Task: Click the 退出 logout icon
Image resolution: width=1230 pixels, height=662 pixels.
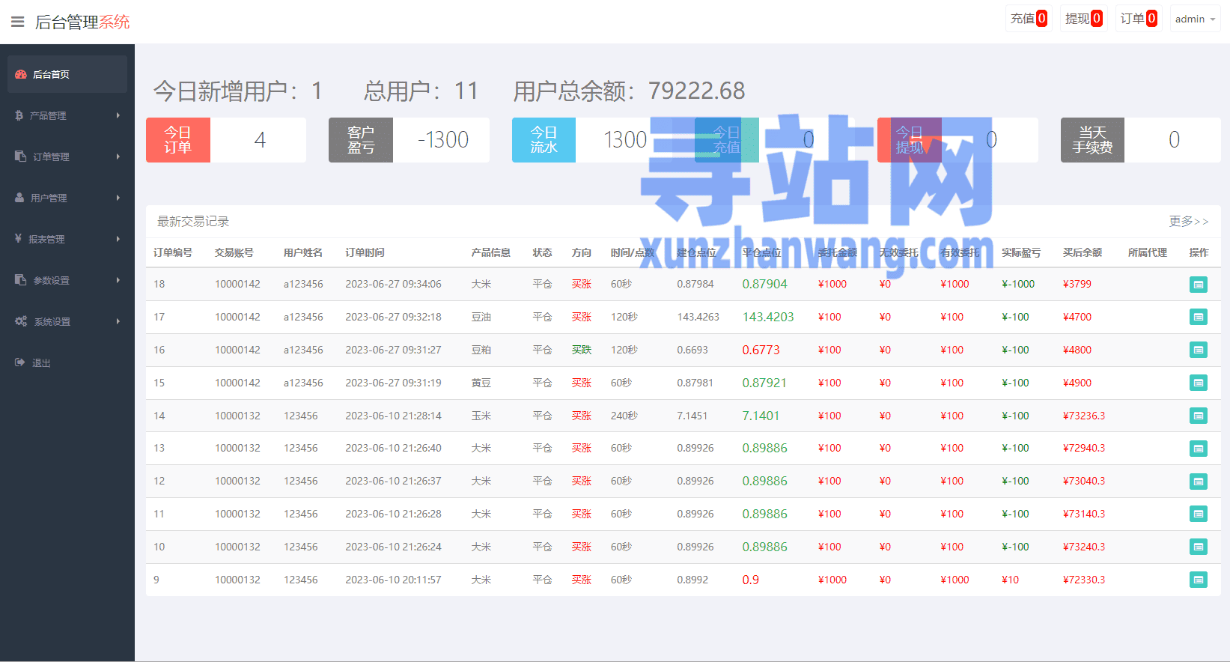Action: [x=20, y=362]
